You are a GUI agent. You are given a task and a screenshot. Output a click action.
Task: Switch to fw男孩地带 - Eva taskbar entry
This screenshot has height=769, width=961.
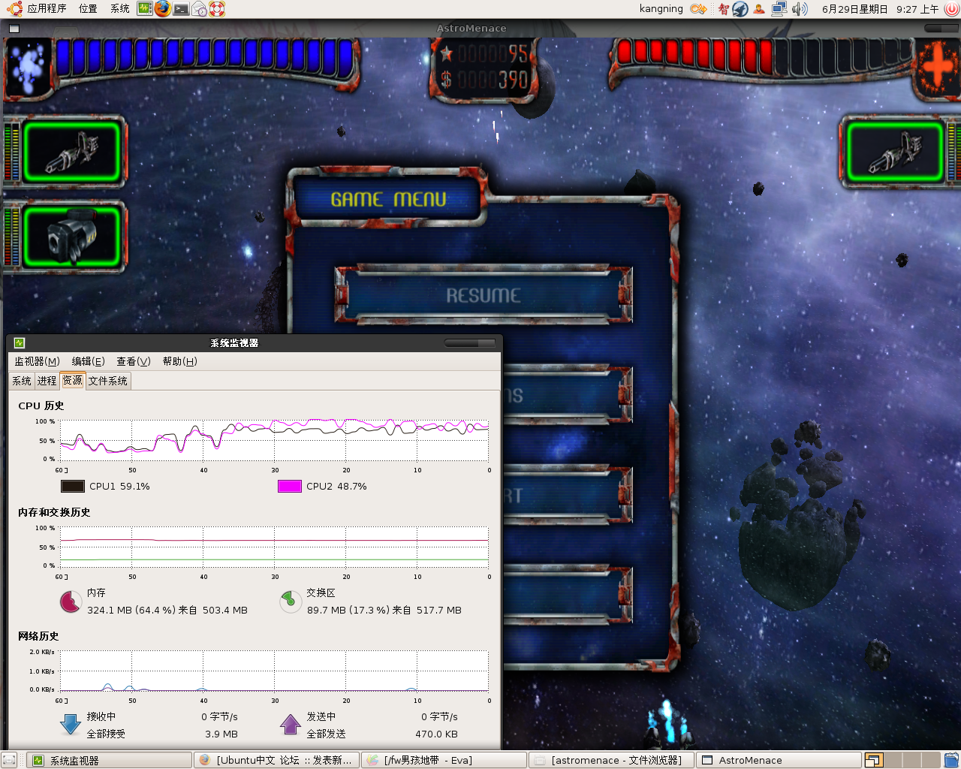444,760
